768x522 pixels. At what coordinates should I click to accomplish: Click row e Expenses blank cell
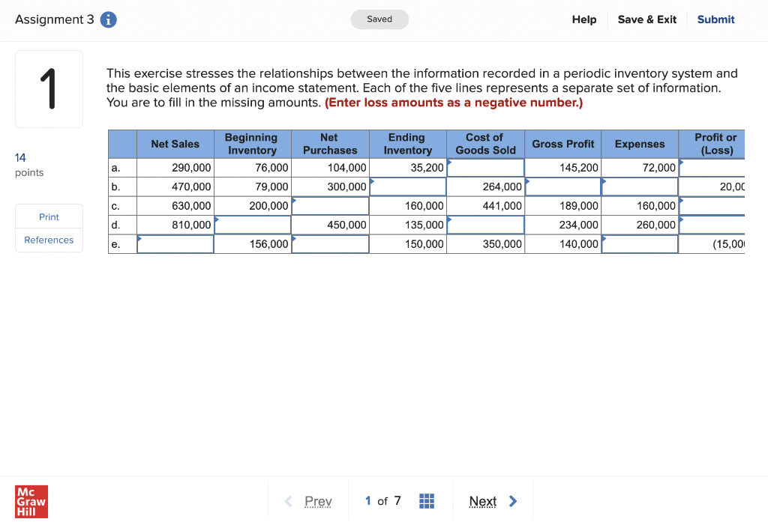[x=640, y=243]
